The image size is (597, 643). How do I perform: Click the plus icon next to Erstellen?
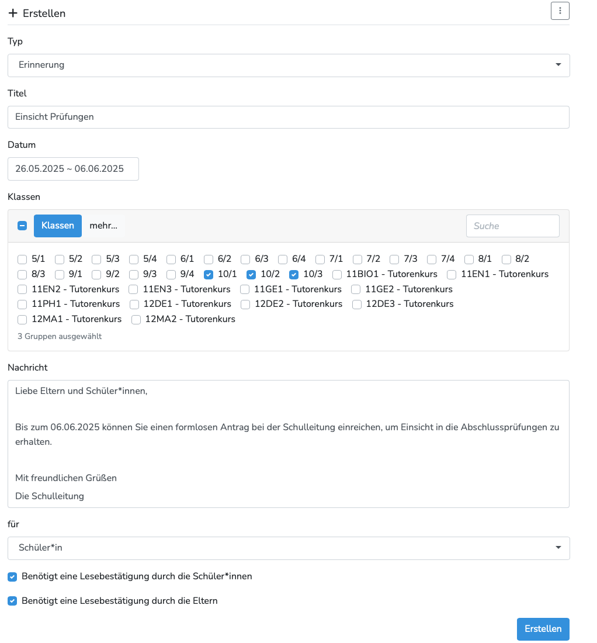tap(13, 13)
